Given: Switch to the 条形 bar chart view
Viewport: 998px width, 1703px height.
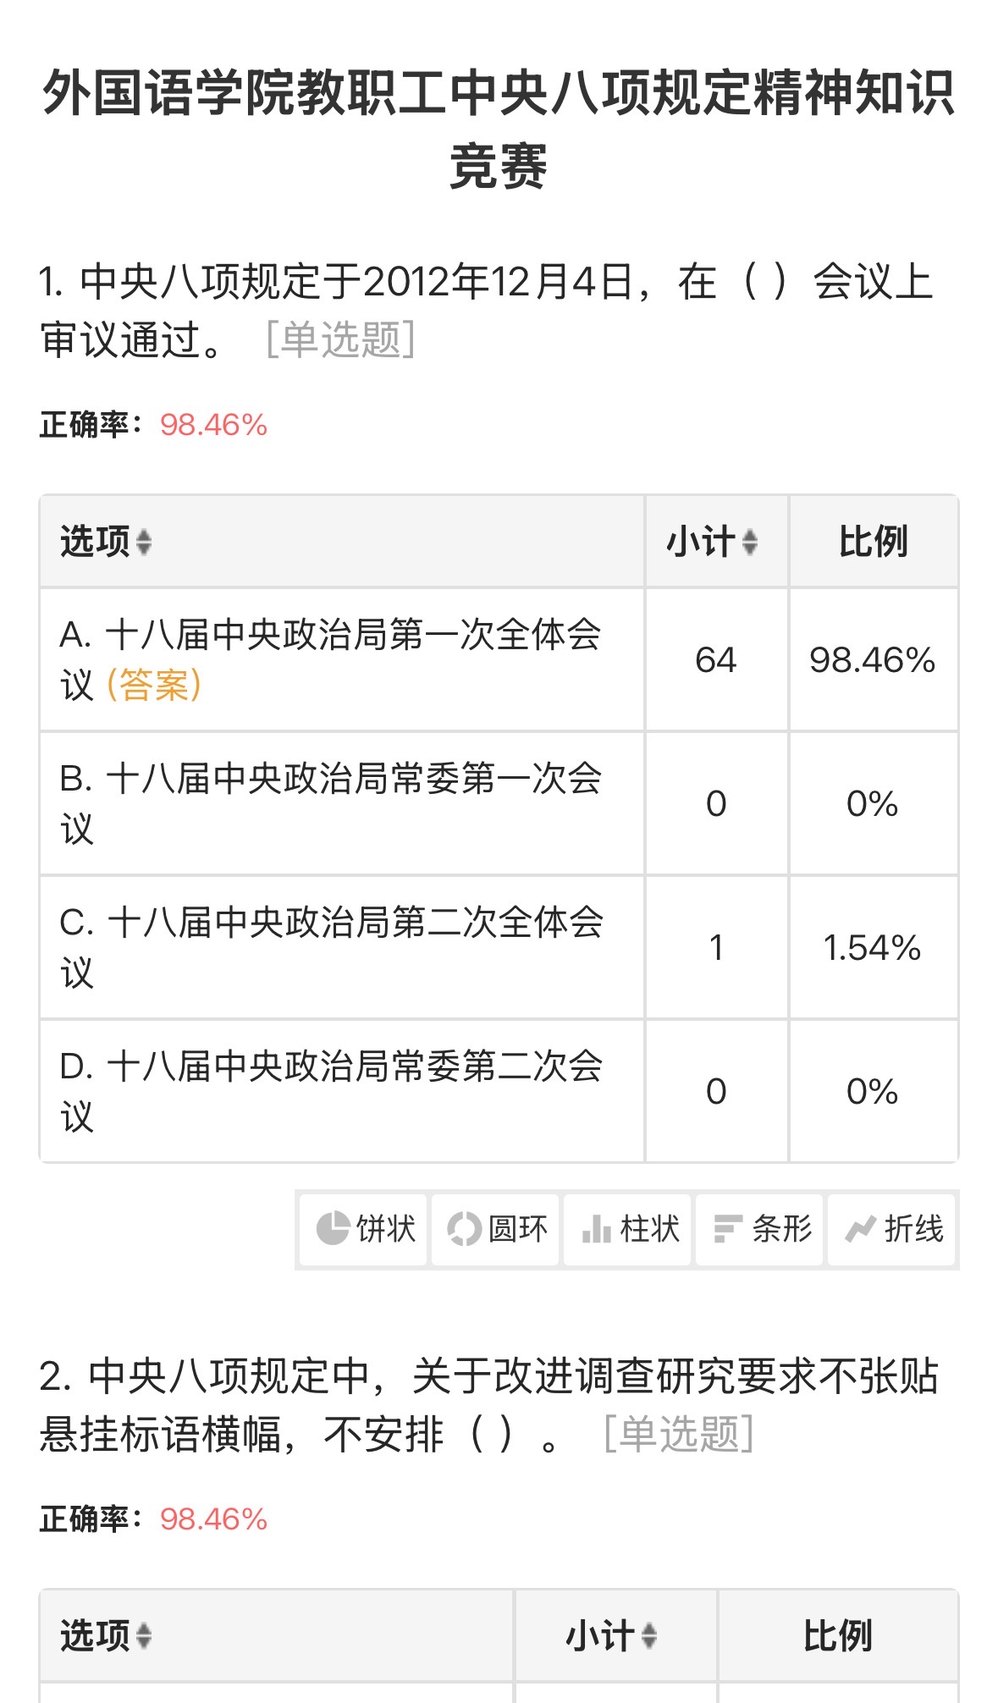Looking at the screenshot, I should pos(760,1229).
